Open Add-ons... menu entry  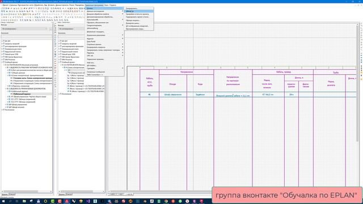tap(104, 63)
